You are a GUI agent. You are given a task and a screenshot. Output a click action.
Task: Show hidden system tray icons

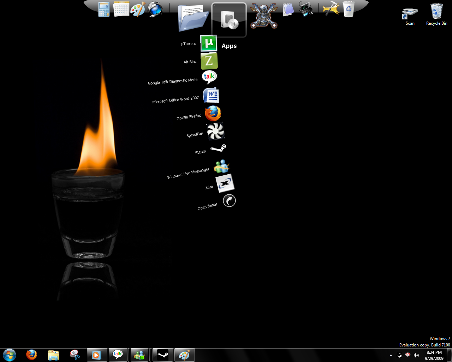[391, 355]
